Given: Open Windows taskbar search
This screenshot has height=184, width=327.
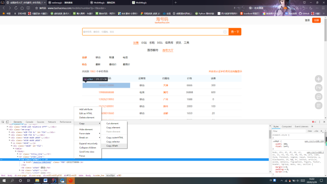Looking at the screenshot, I should (12, 180).
